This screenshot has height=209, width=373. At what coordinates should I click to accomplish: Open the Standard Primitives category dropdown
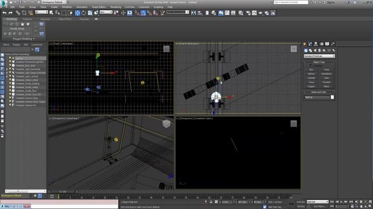coord(319,56)
